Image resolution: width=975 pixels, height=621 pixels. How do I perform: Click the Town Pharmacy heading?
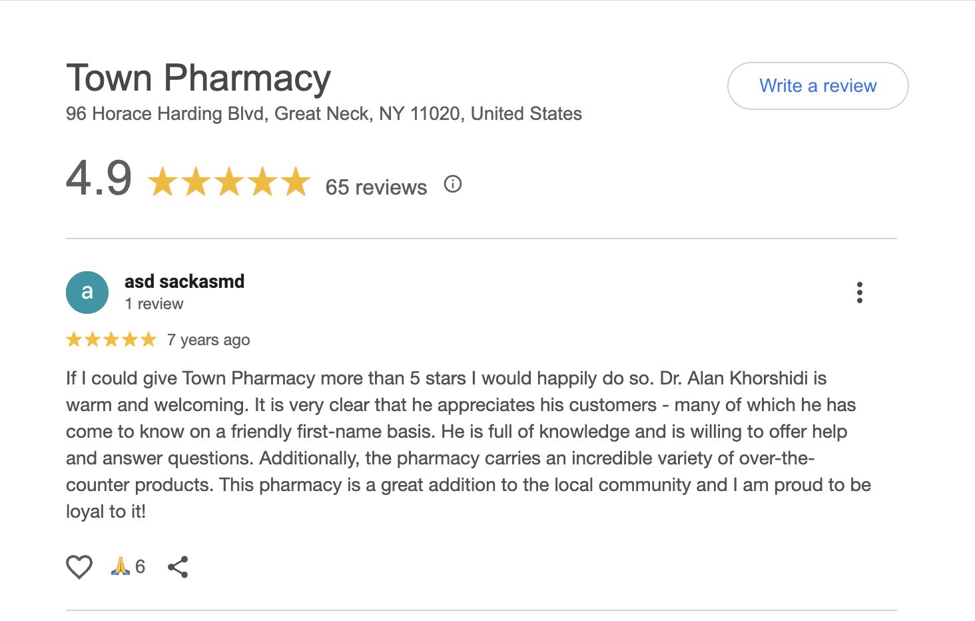(x=198, y=78)
